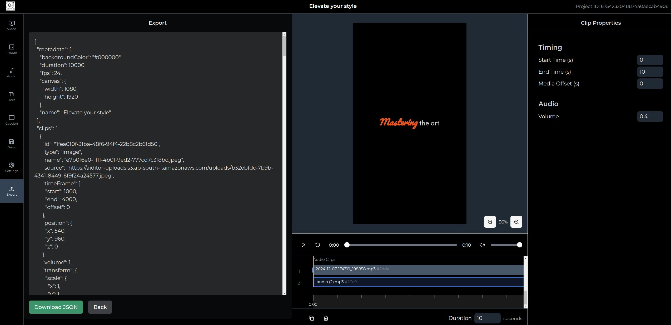
Task: Click the "fps": 24 line in JSON
Action: click(x=51, y=73)
